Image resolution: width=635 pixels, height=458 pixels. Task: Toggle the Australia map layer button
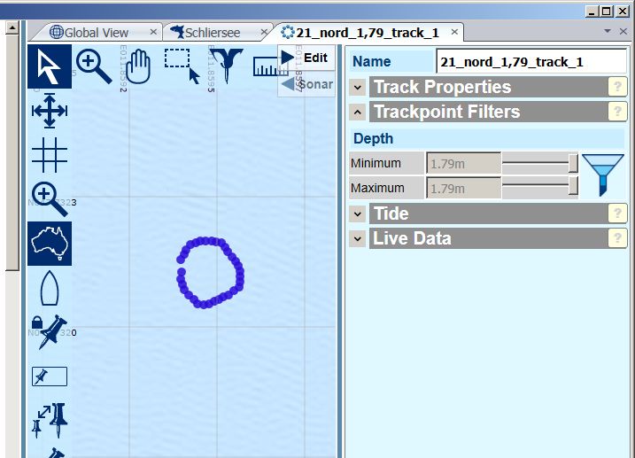[50, 244]
